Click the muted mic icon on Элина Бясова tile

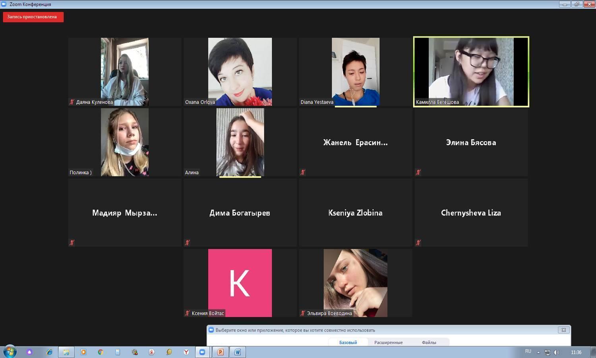coord(418,172)
